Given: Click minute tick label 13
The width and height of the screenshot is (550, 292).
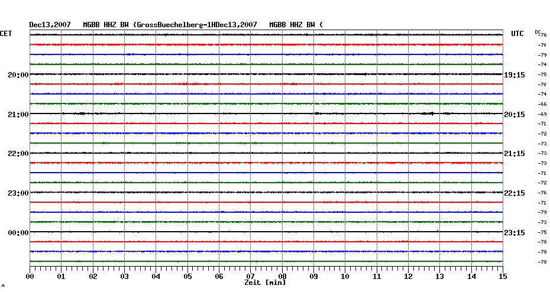Looking at the screenshot, I should 440,277.
